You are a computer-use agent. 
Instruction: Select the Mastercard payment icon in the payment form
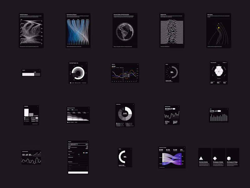click(85, 153)
